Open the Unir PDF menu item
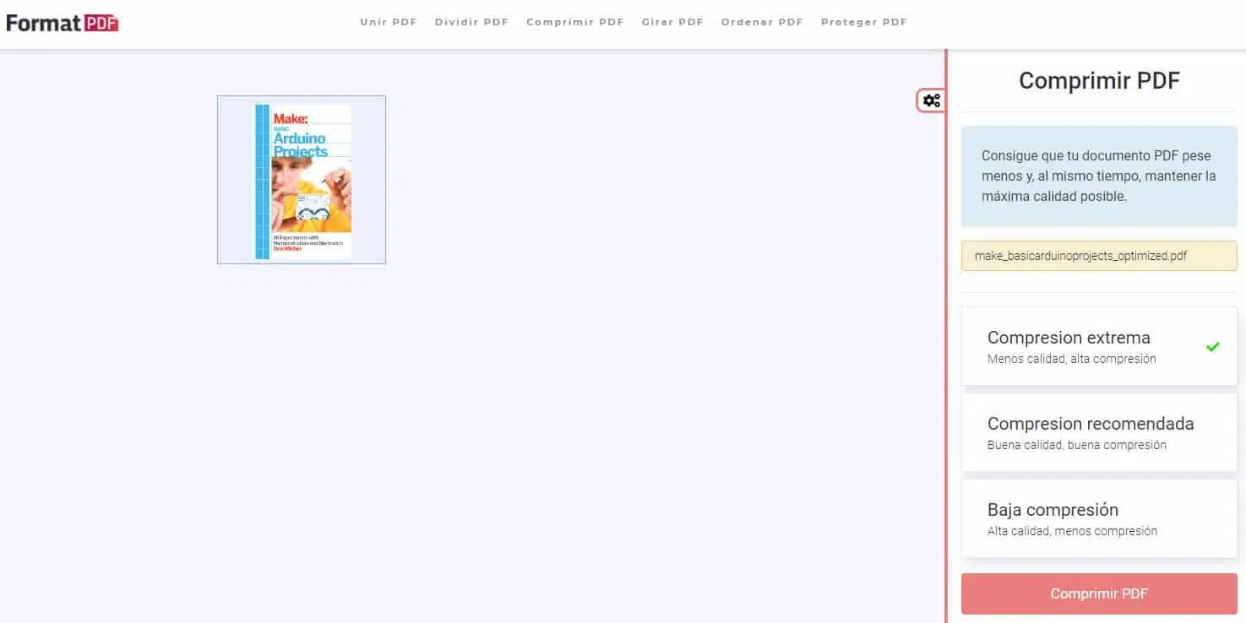Screen dimensions: 1246x623 click(x=389, y=23)
